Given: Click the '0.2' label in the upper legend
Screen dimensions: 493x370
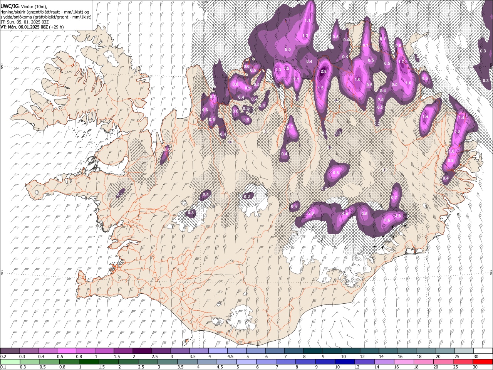Looking at the screenshot, I should (x=3, y=357).
